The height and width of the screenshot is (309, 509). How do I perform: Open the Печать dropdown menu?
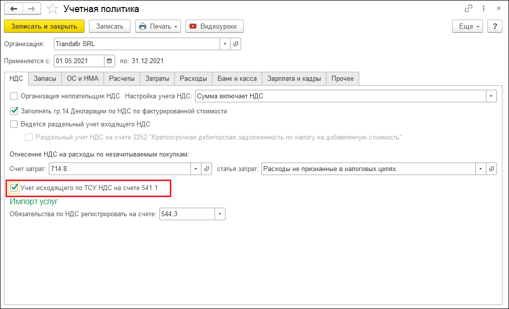click(158, 27)
